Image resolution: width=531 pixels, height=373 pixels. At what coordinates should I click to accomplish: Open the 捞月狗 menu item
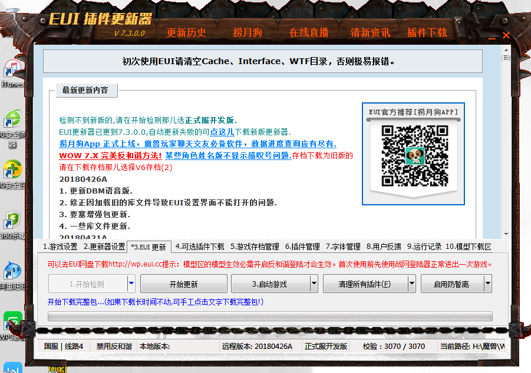(247, 33)
